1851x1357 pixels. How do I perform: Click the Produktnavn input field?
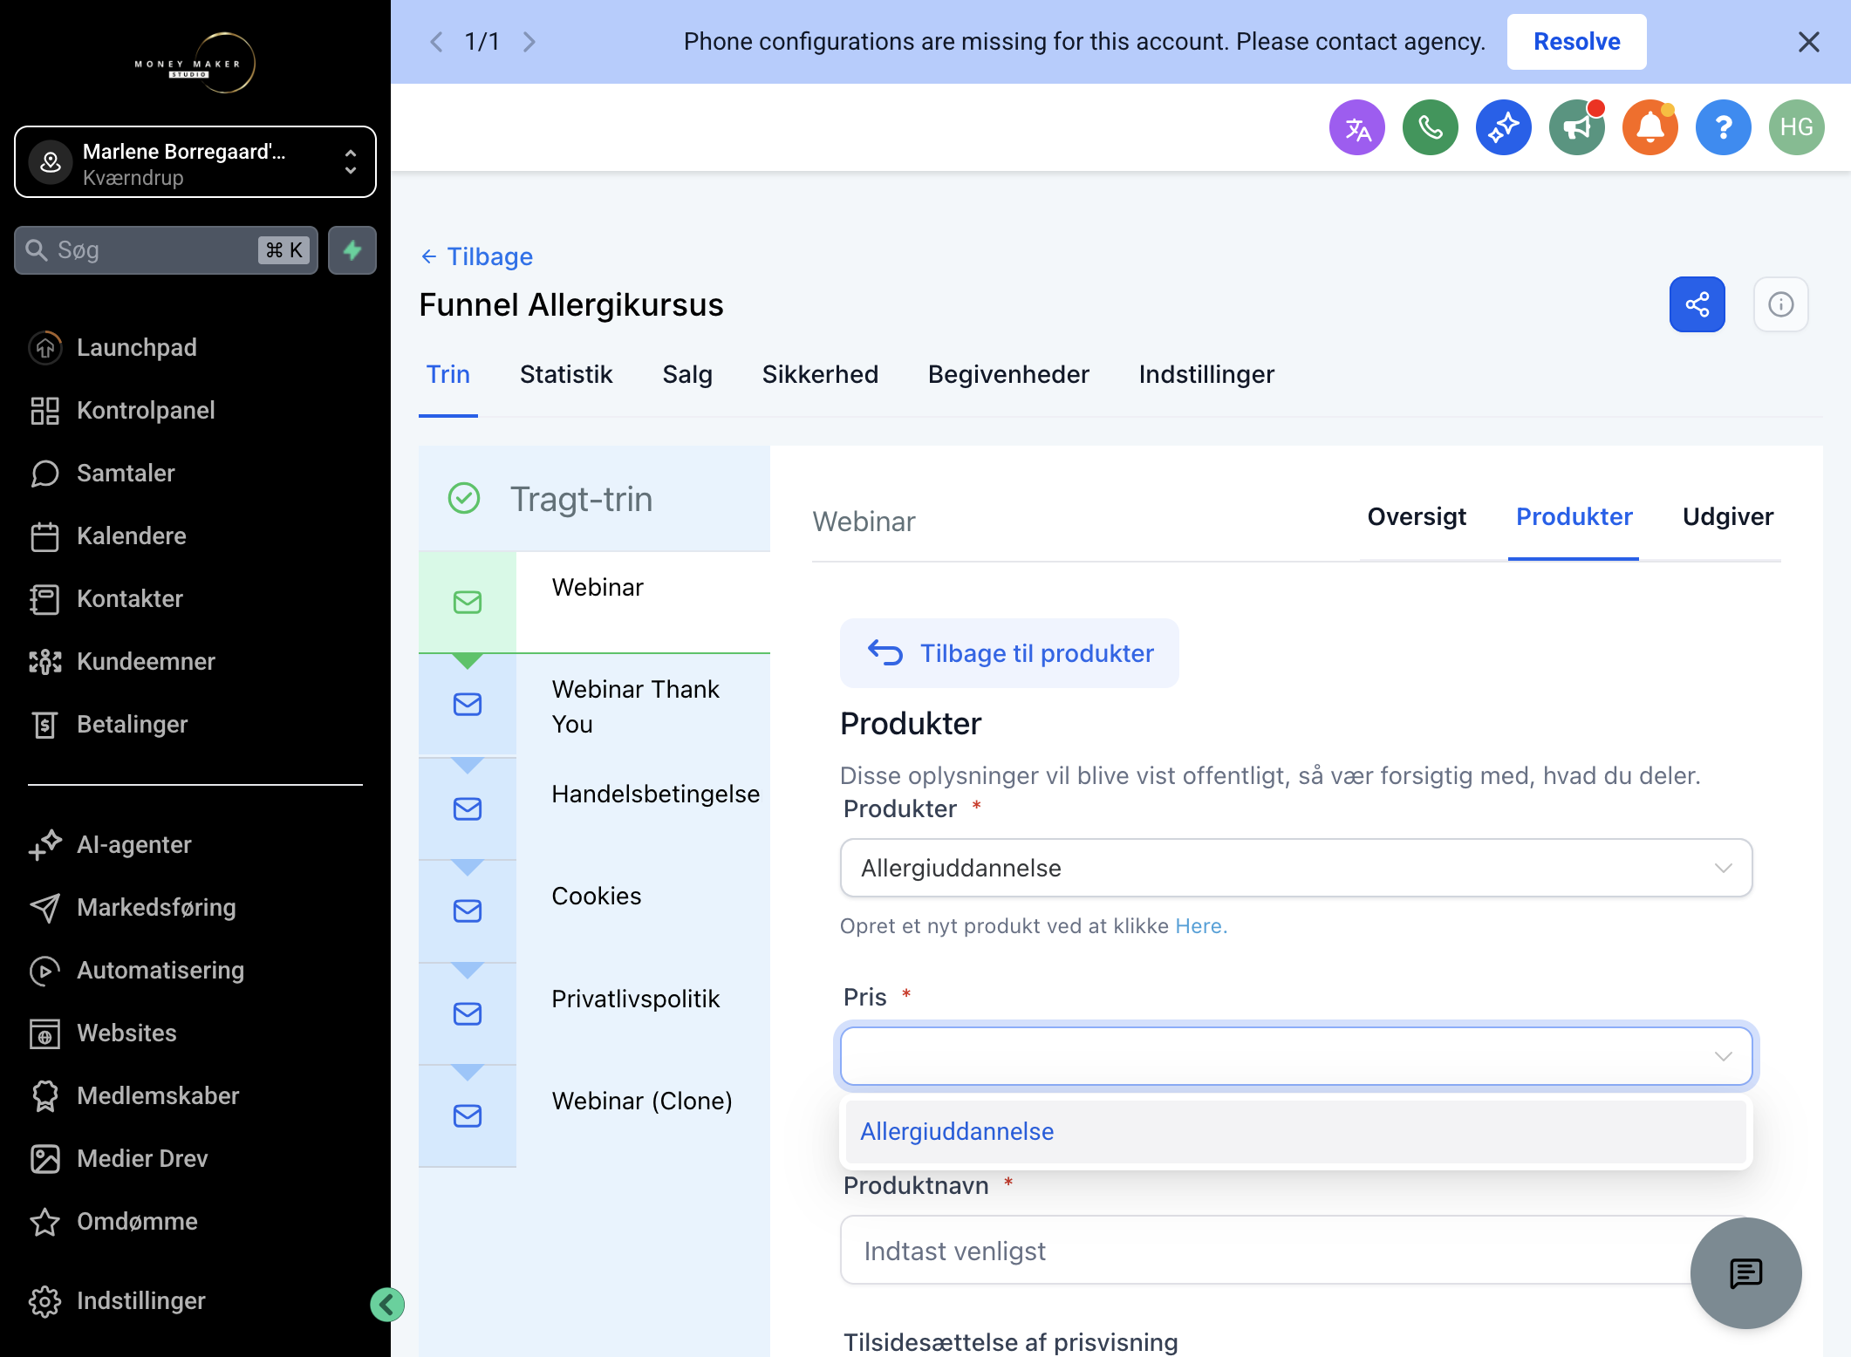(1295, 1251)
